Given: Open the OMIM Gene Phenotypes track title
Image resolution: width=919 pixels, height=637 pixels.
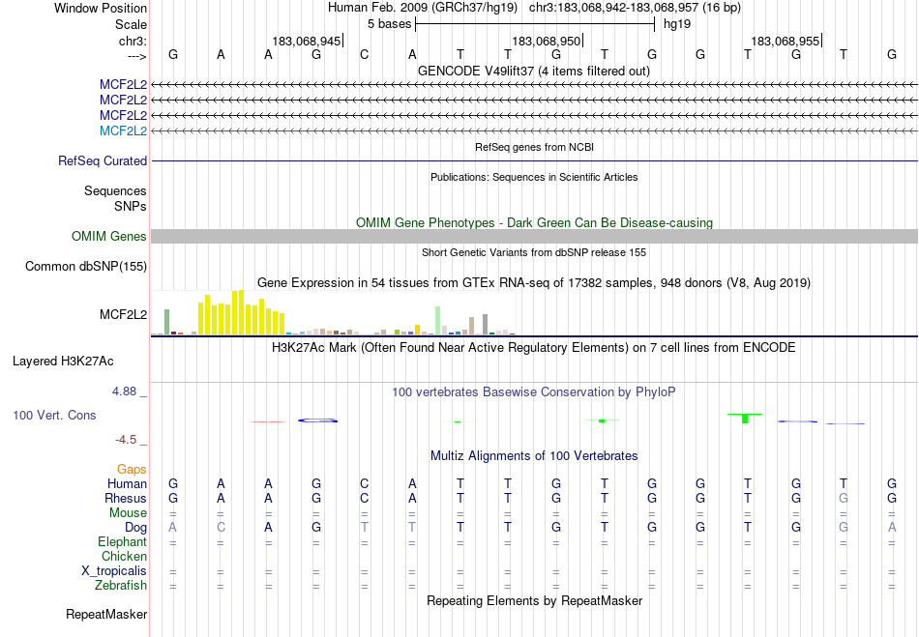Looking at the screenshot, I should point(534,222).
